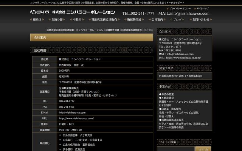This screenshot has height=151, width=242.
Task: Select the table TEL value 082-241-1777
Action: click(67, 101)
